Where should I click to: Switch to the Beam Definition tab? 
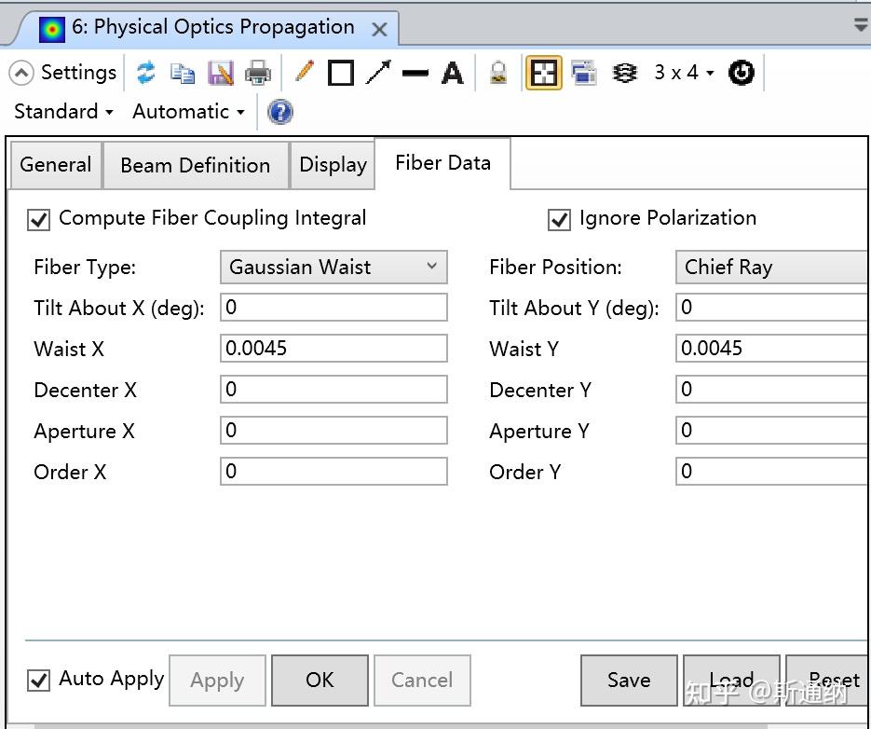(x=196, y=165)
